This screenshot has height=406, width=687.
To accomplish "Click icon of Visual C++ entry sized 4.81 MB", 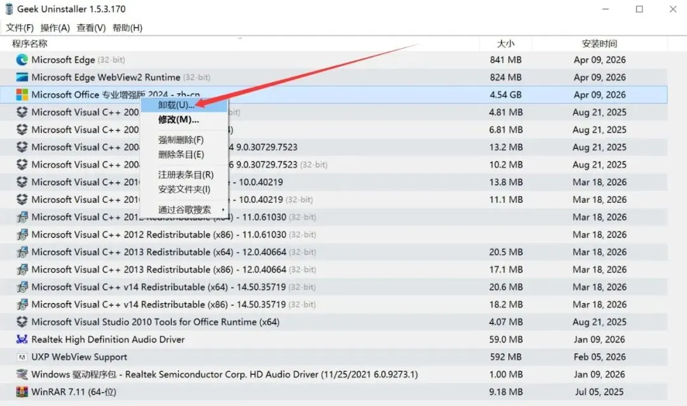I will click(22, 112).
